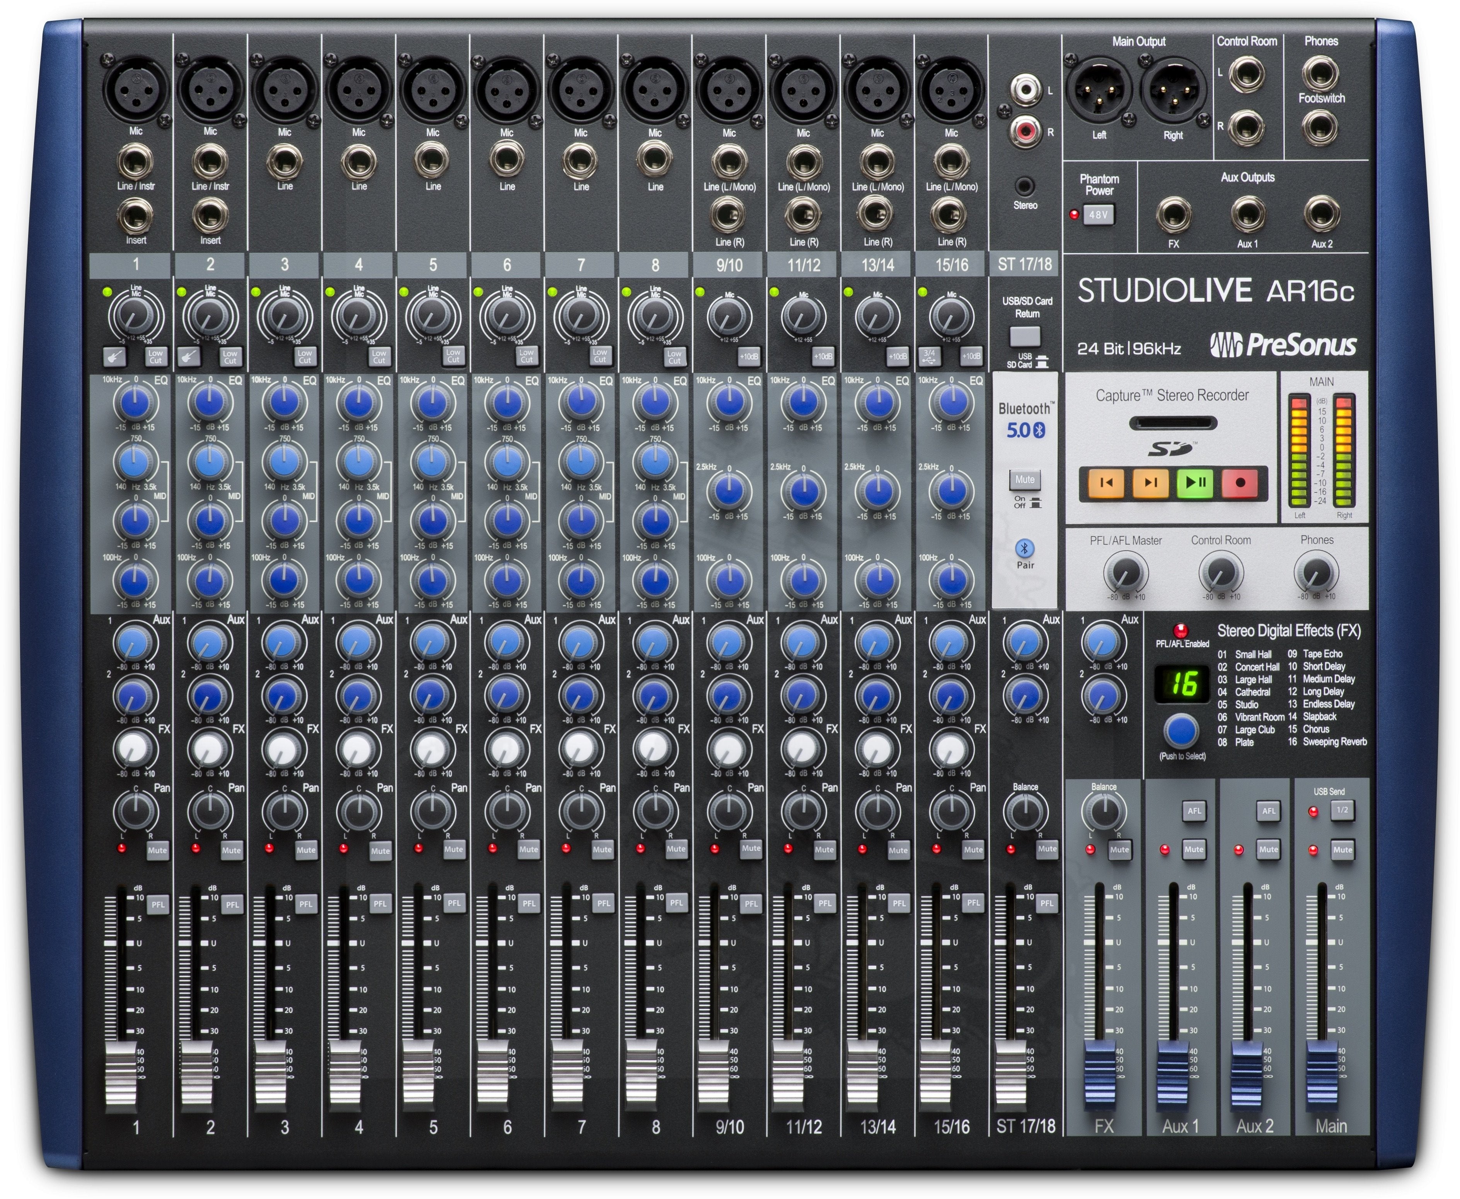Toggle the Bluetooth Mute on/off button
The width and height of the screenshot is (1460, 1199).
[x=1025, y=479]
